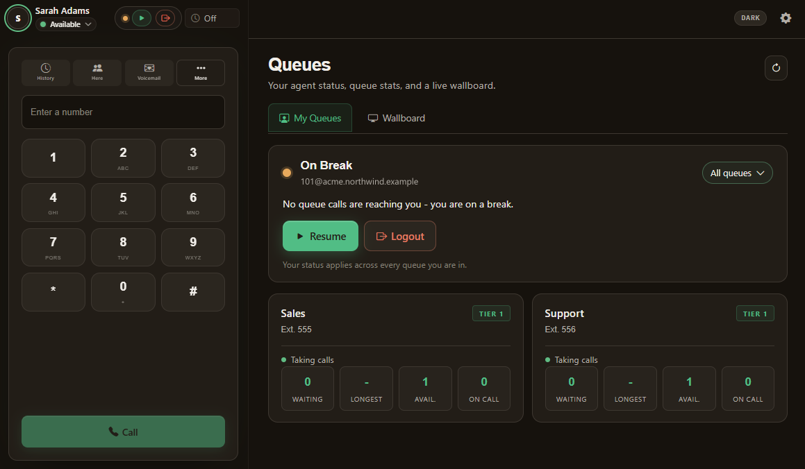805x469 pixels.
Task: Tap dialpad key 9 WXYZ
Action: point(193,247)
